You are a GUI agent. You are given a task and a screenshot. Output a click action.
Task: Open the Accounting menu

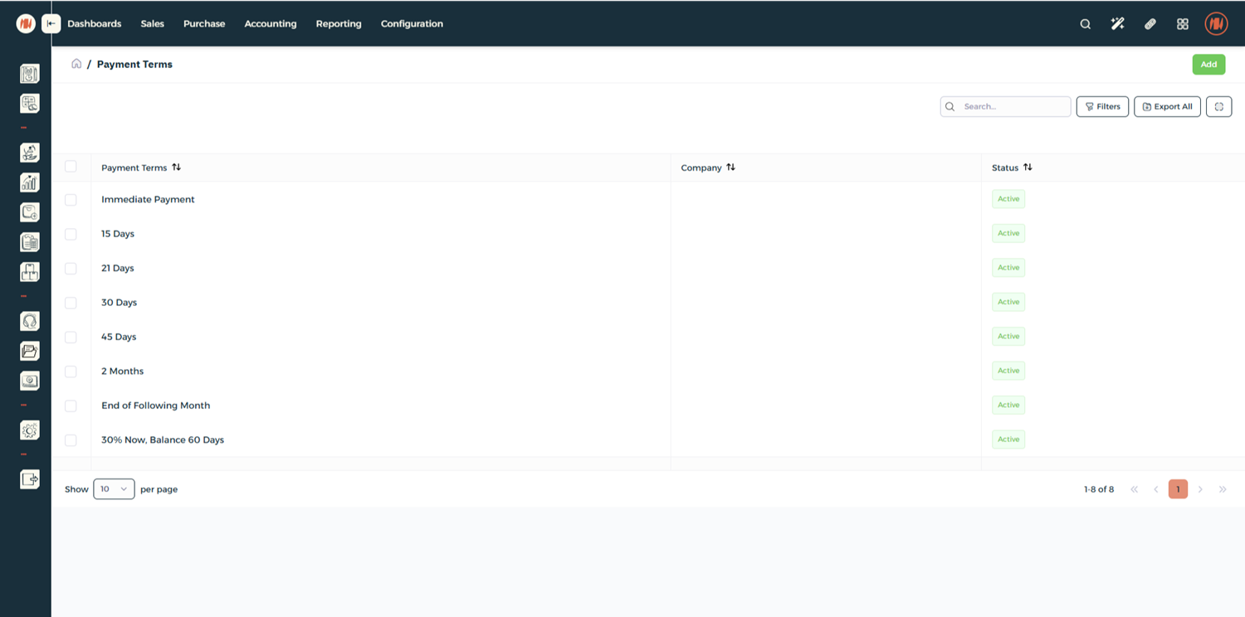click(270, 24)
